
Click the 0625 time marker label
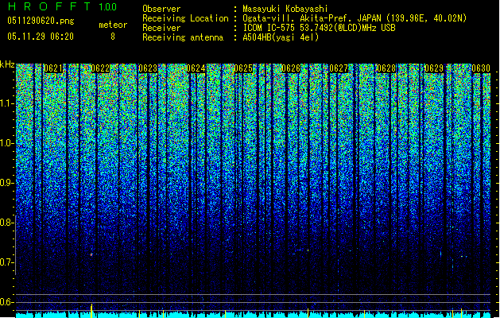point(243,68)
